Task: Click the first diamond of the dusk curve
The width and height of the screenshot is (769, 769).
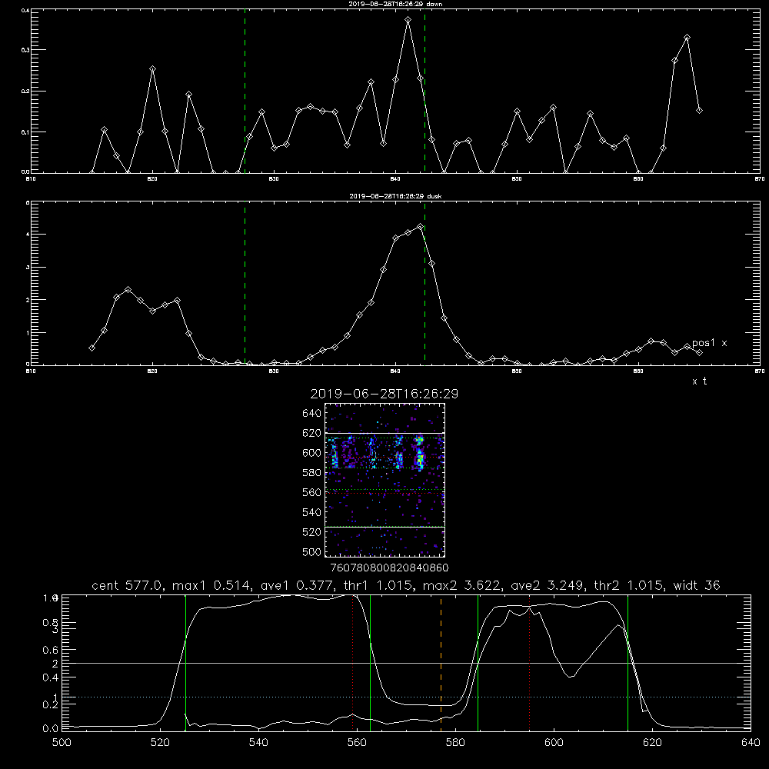Action: tap(92, 348)
